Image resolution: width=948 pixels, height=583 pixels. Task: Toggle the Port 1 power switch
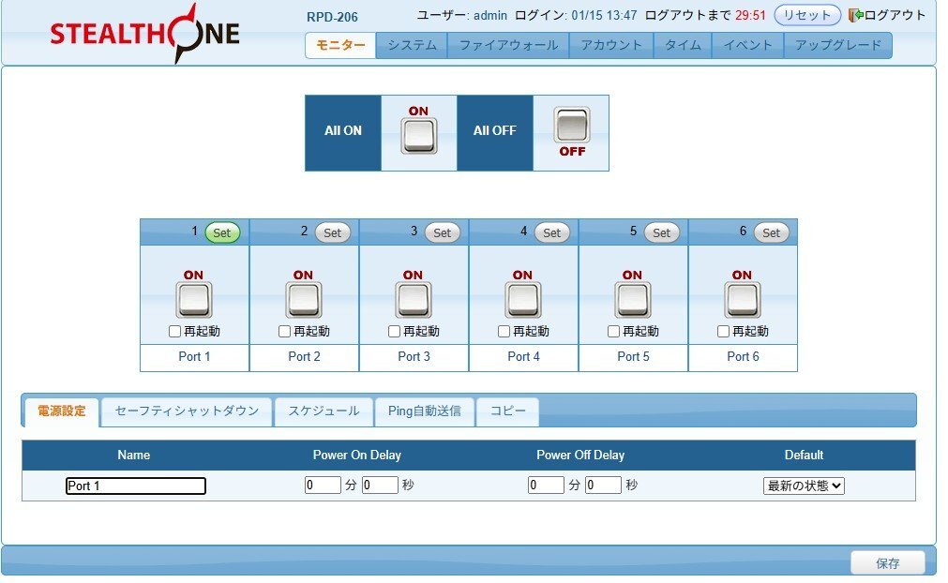click(x=193, y=300)
